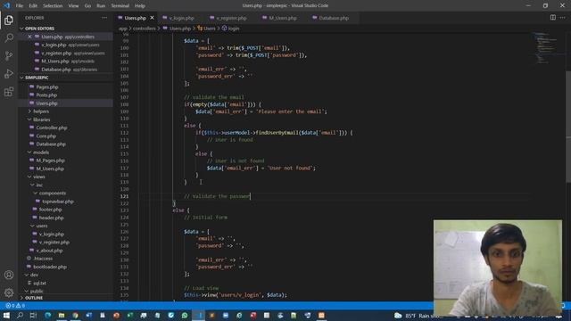
Task: Open Explorer panel ellipsis menu
Action: [104, 18]
